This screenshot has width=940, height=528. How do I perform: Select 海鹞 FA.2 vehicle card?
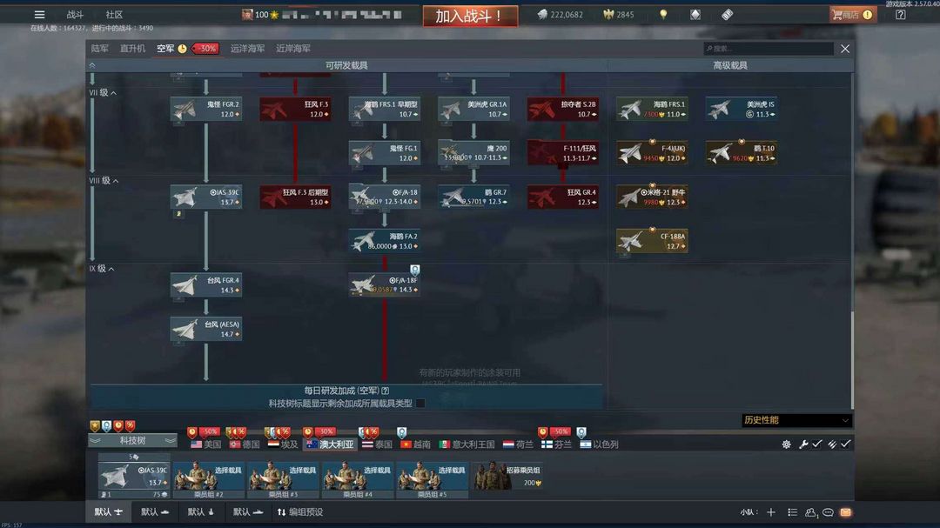click(x=385, y=241)
